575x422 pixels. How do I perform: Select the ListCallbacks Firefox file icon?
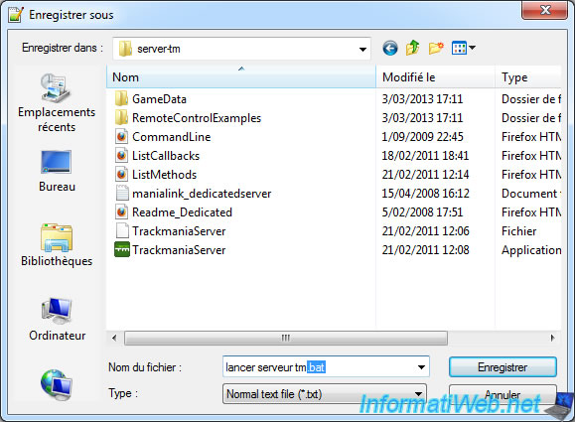point(121,156)
